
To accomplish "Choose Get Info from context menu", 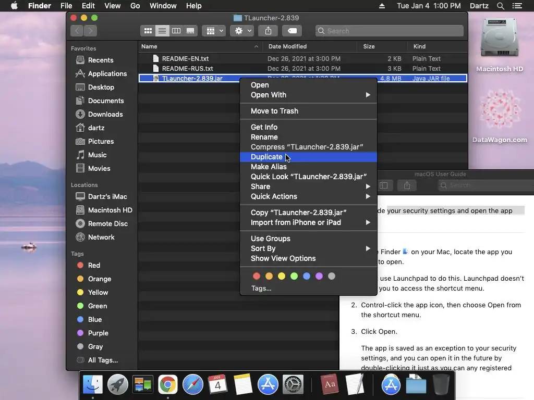I will tap(308, 127).
